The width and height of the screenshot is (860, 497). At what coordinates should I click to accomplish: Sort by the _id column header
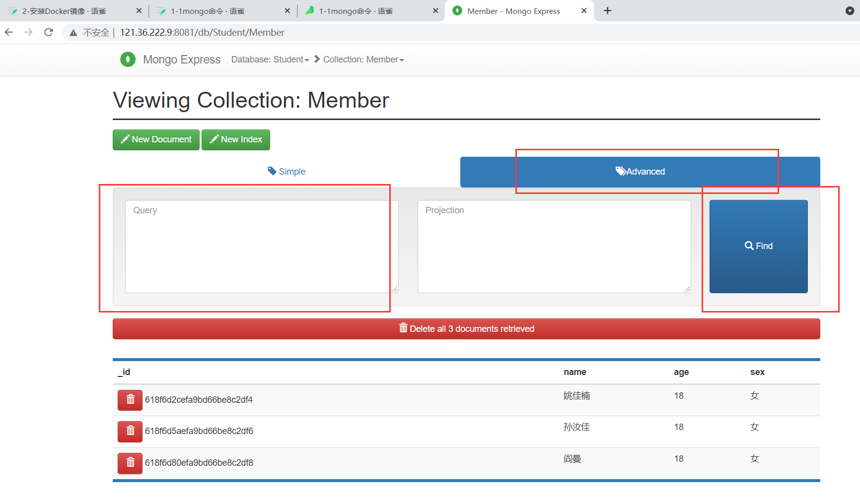point(124,372)
